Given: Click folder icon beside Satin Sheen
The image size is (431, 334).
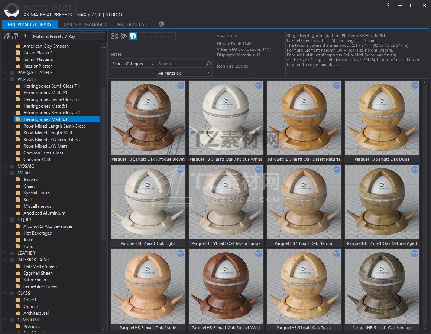Looking at the screenshot, I should [x=18, y=280].
